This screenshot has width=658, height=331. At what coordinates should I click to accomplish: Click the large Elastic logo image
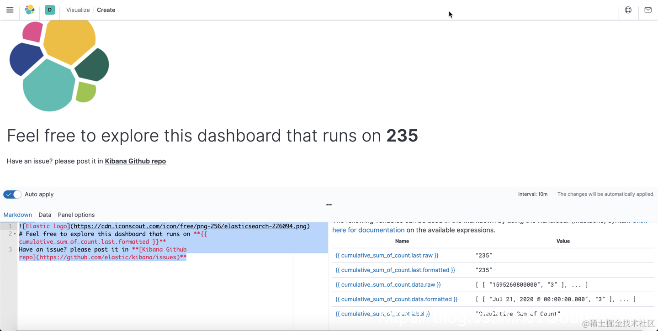(59, 66)
